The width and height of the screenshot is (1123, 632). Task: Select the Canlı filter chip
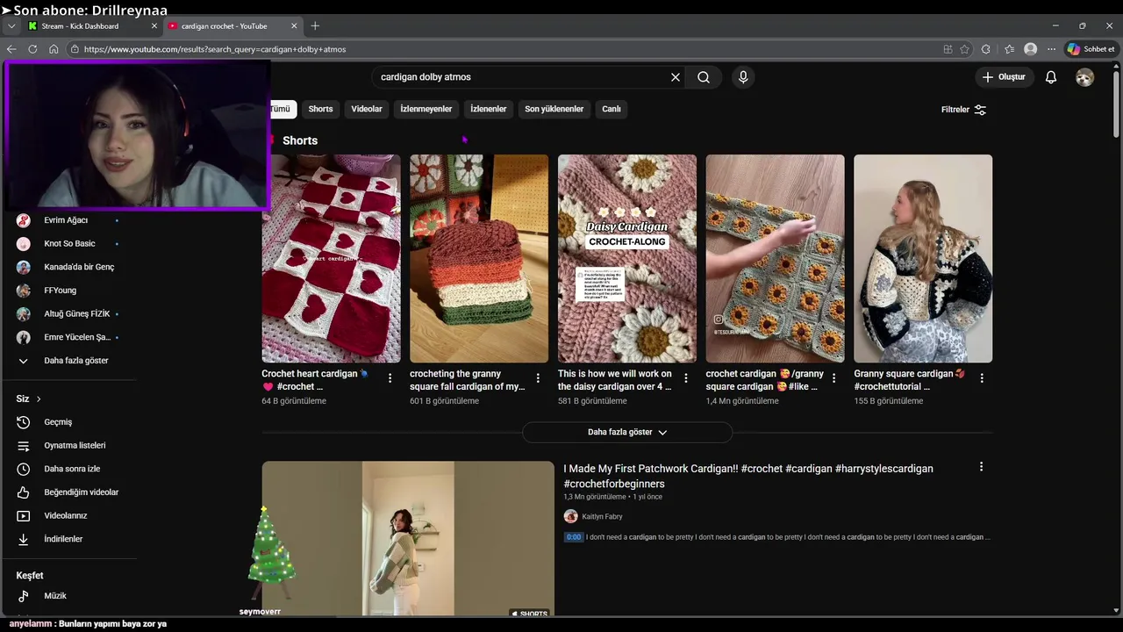pyautogui.click(x=612, y=109)
